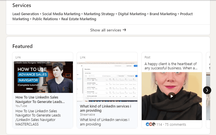
Task: Click the Social Media Marketing service text
Action: [61, 14]
